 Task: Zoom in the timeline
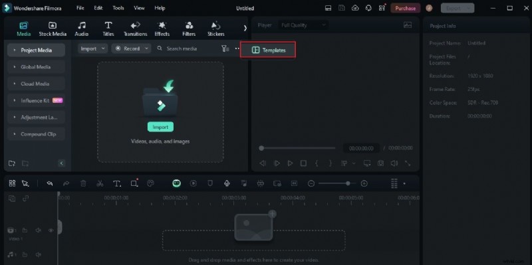(x=364, y=183)
